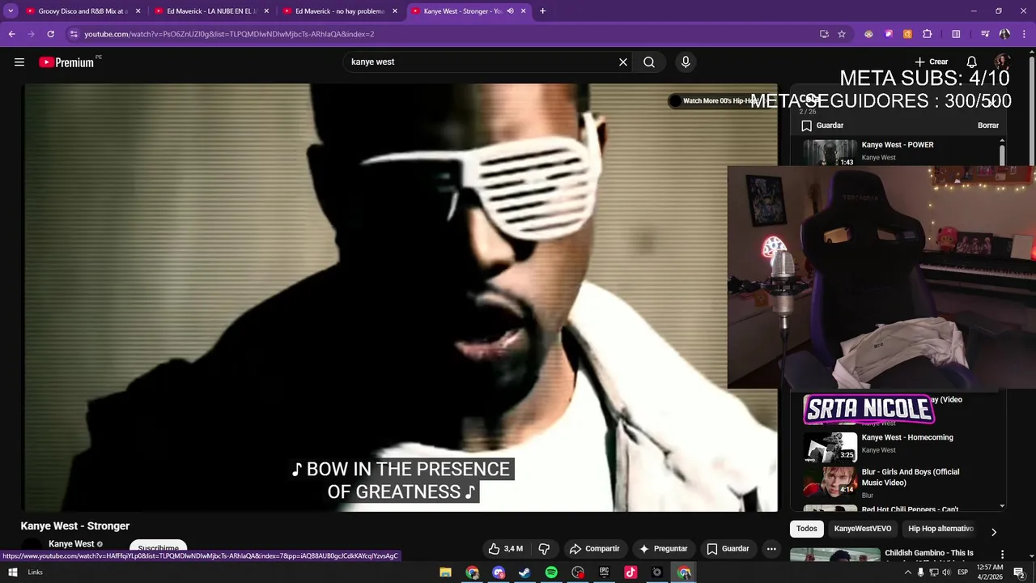Screen dimensions: 1036x583
Task: Open more actions ellipsis under video
Action: click(x=771, y=549)
